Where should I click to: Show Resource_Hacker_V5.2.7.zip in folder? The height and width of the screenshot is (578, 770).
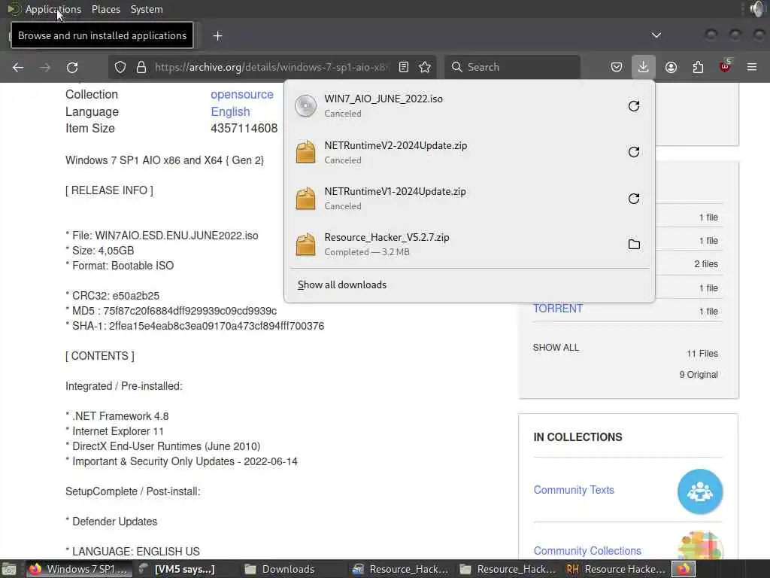[634, 245]
